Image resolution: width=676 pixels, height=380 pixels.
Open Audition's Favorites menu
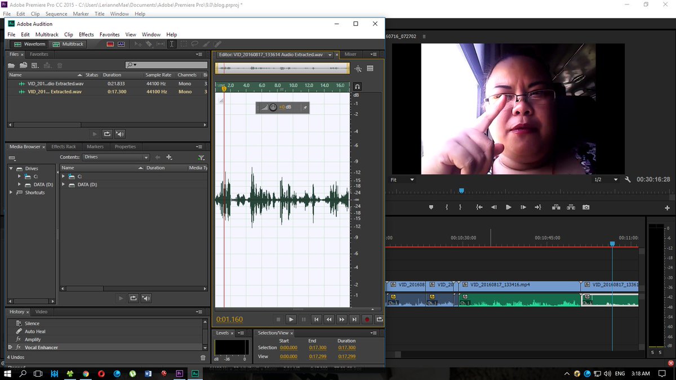pos(109,35)
